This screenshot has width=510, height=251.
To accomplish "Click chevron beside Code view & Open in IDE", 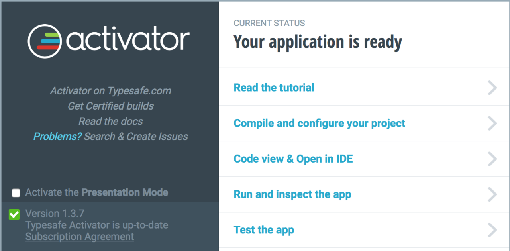I will click(x=492, y=159).
